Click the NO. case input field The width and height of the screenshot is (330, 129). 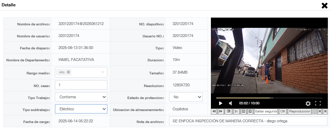coord(81,85)
